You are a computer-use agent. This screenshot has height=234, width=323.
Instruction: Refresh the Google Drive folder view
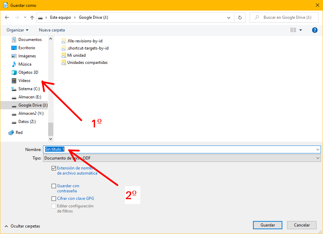click(240, 17)
